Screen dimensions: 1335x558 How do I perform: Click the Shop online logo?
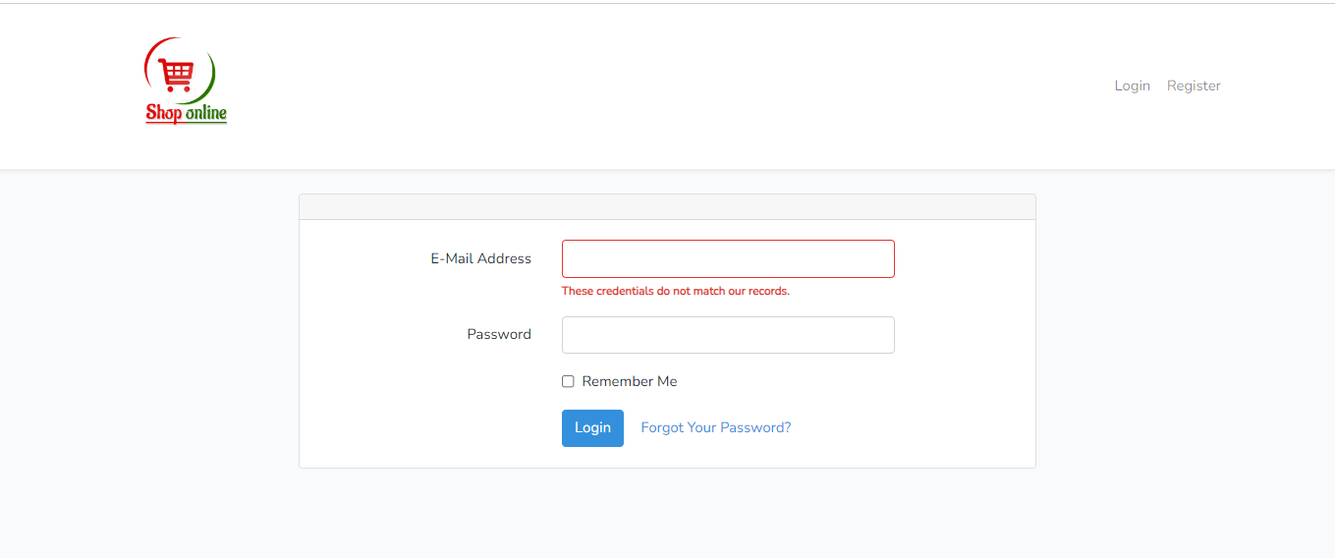[x=186, y=82]
